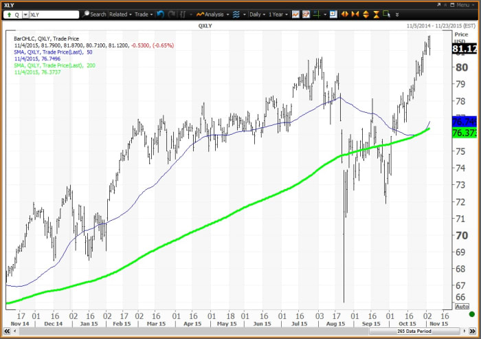The image size is (481, 339).
Task: Click the 81.12 last price tag
Action: (465, 49)
